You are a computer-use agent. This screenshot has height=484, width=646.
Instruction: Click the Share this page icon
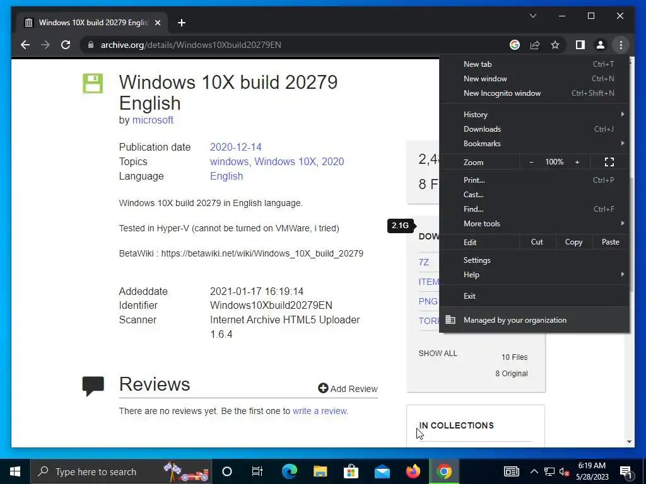point(535,45)
